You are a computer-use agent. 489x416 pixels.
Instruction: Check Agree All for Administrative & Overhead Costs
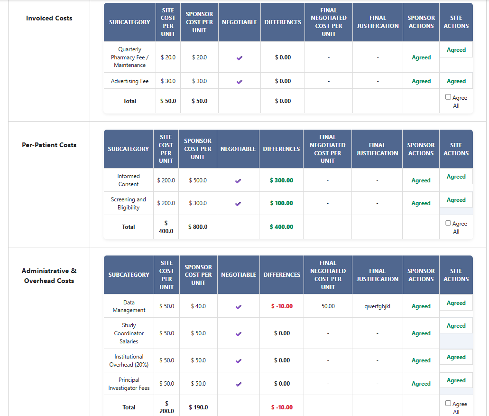(448, 404)
